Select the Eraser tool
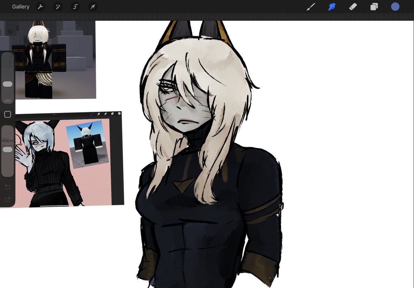Image resolution: width=414 pixels, height=288 pixels. point(353,7)
